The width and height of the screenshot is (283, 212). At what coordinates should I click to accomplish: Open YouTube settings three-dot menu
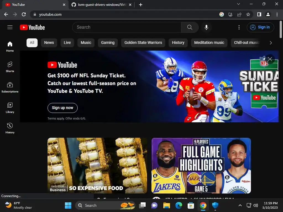[239, 27]
